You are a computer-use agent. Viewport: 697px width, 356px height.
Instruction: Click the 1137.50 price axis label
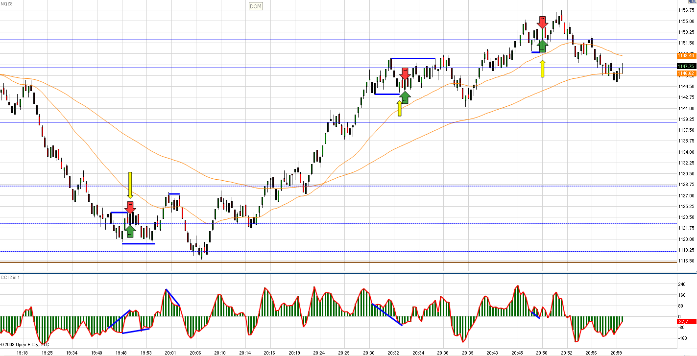686,130
